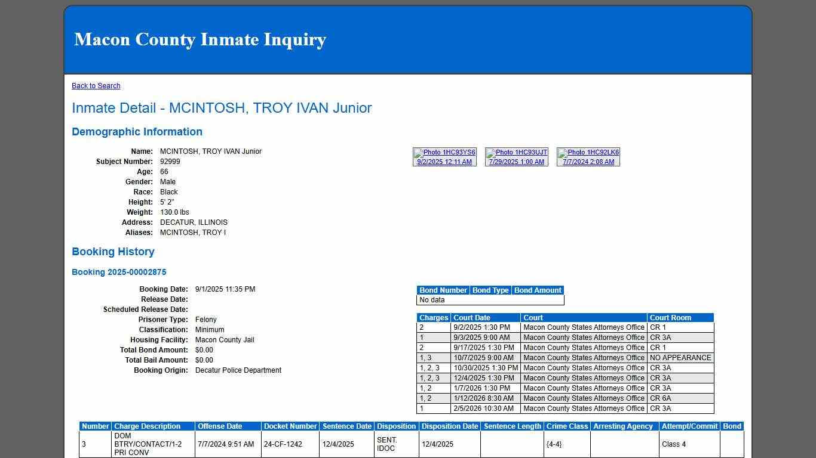Click the Macon County Inmate Inquiry title
The width and height of the screenshot is (816, 458).
pyautogui.click(x=200, y=39)
